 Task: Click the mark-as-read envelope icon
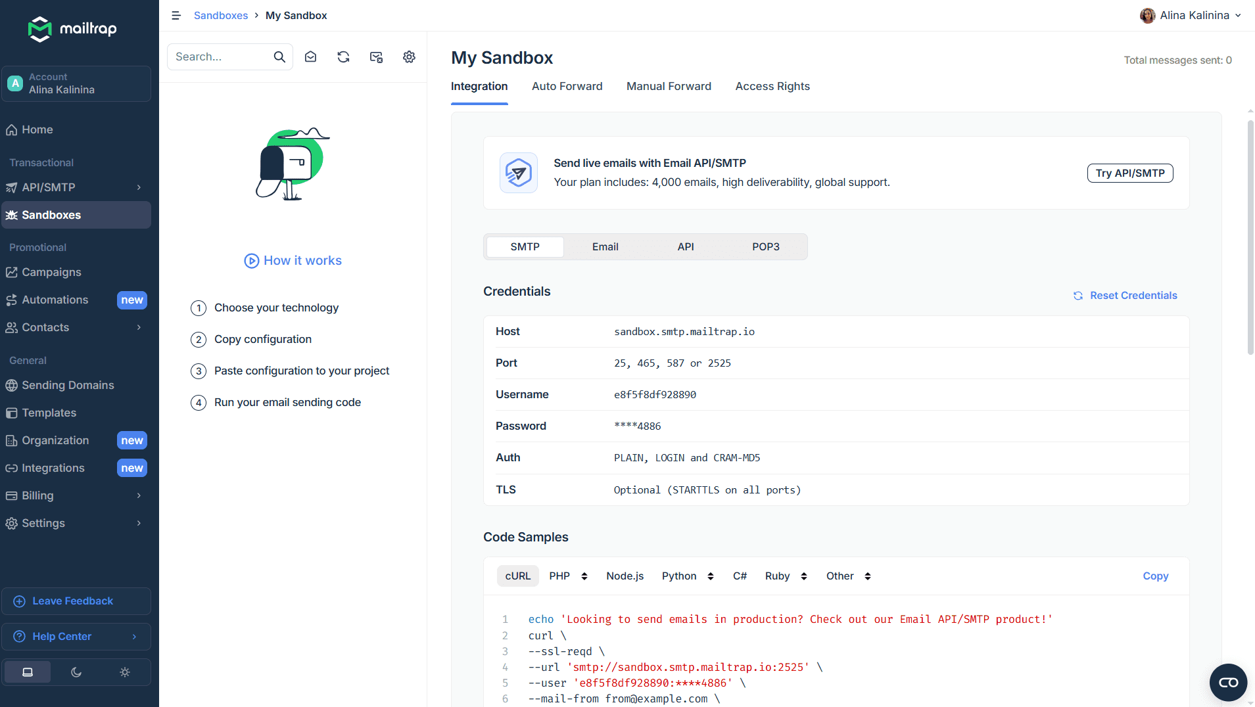pos(311,57)
